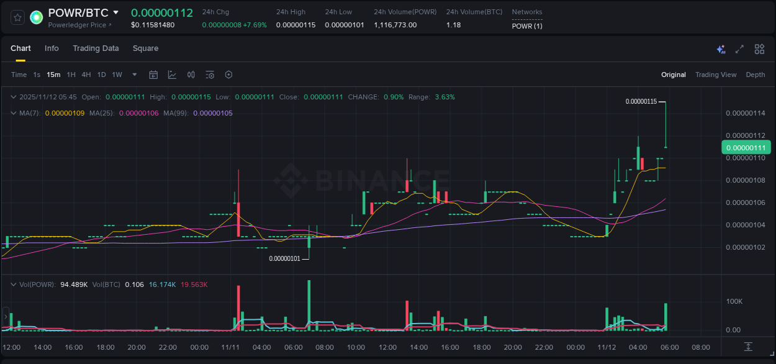Open the candlestick display options icon
The height and width of the screenshot is (364, 776).
tap(191, 75)
